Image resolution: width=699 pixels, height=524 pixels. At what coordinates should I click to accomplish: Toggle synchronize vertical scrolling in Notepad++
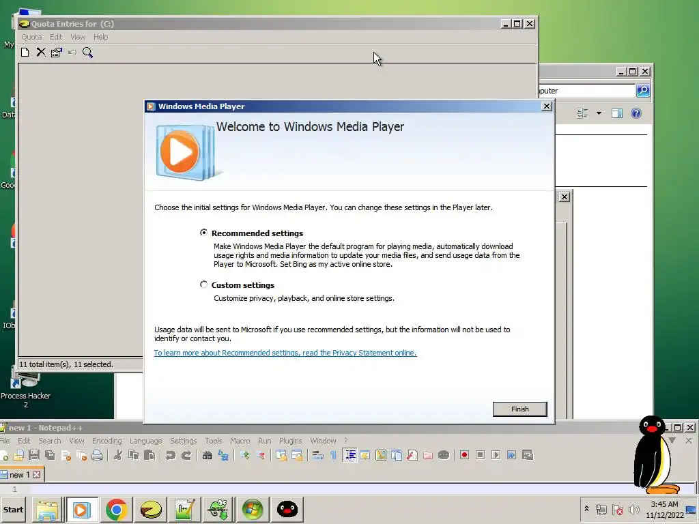pyautogui.click(x=281, y=455)
